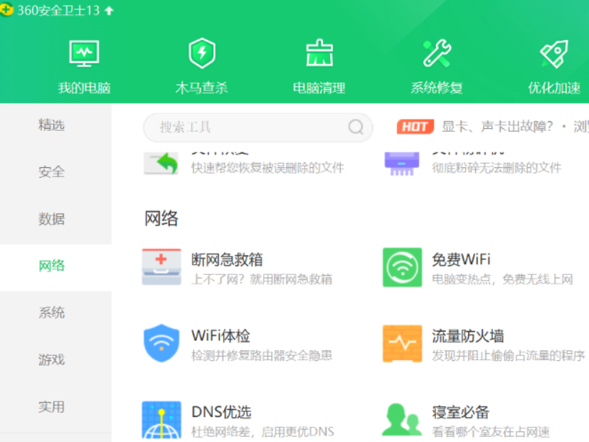Open the DNS优选 globe icon
The width and height of the screenshot is (589, 442).
(161, 420)
